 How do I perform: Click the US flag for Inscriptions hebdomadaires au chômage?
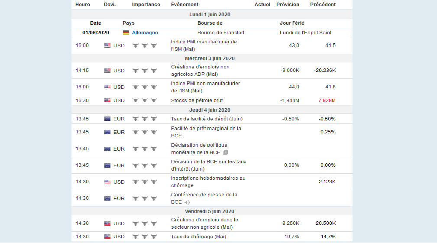tap(107, 182)
